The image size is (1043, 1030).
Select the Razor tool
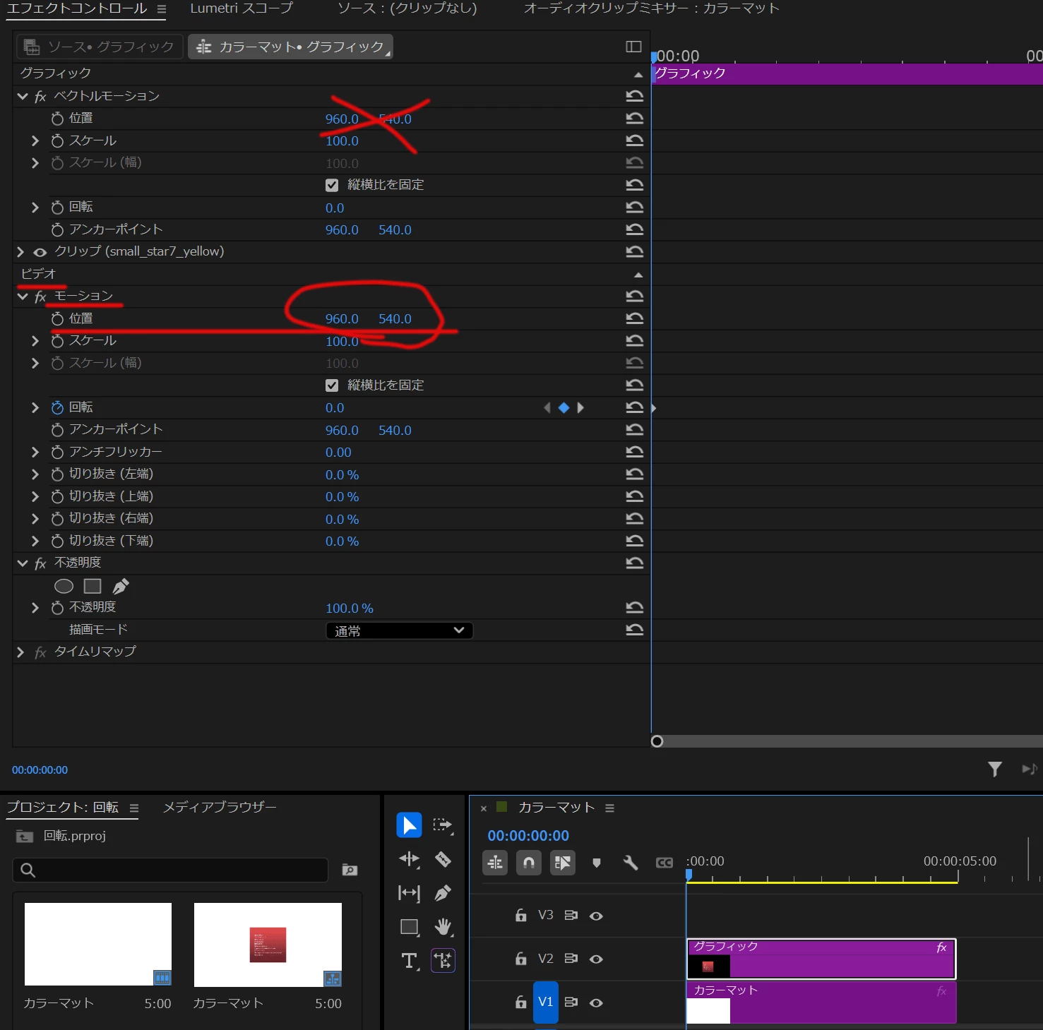point(443,858)
